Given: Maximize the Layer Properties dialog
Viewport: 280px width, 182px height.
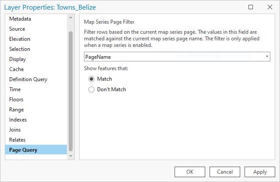Looking at the screenshot, I should [x=251, y=7].
